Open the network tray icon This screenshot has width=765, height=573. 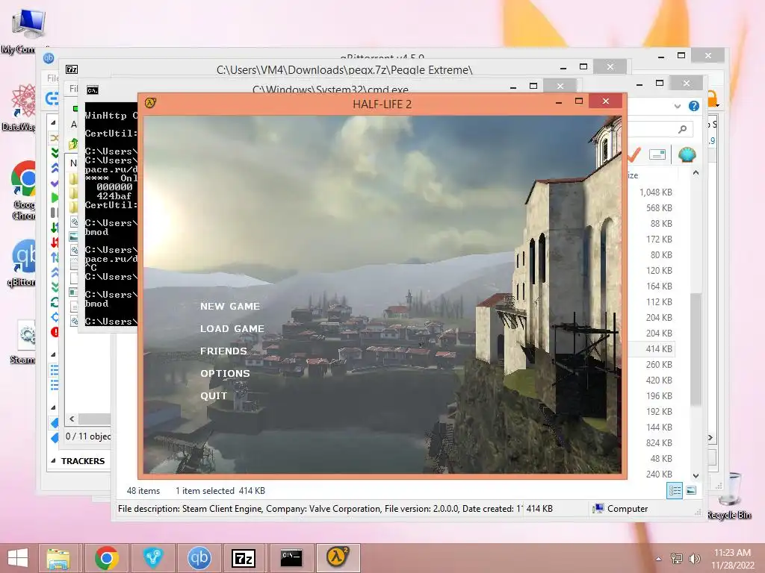[x=677, y=558]
